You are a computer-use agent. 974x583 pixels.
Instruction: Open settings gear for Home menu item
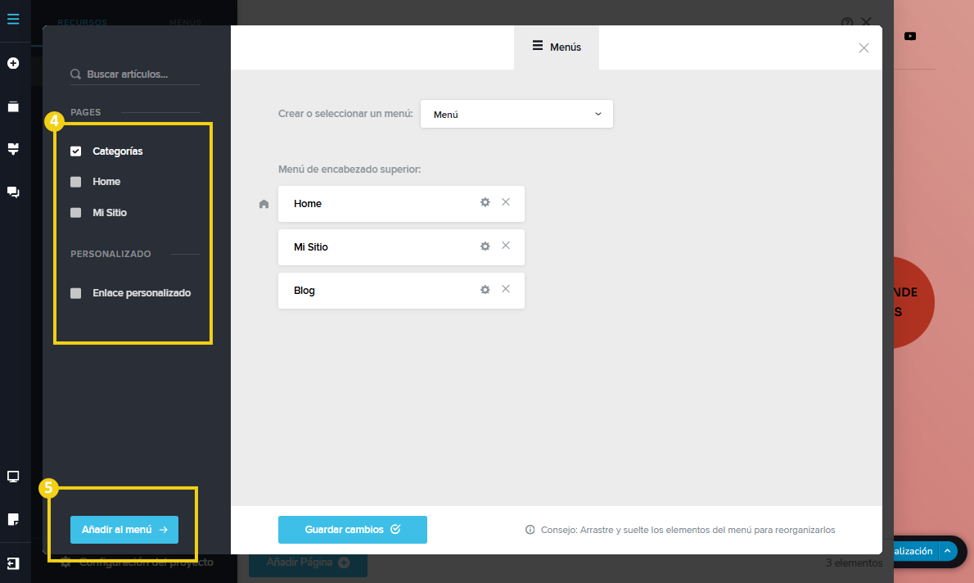click(x=485, y=202)
